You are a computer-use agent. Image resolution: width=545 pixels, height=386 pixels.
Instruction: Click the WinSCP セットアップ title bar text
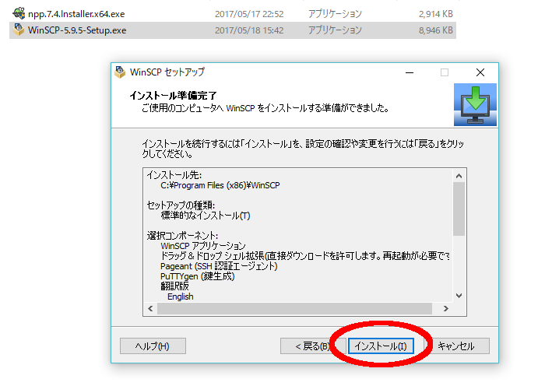pos(168,72)
